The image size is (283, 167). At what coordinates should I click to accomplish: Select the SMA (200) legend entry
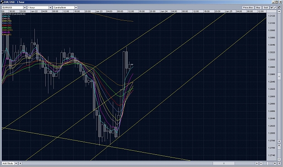point(7,30)
